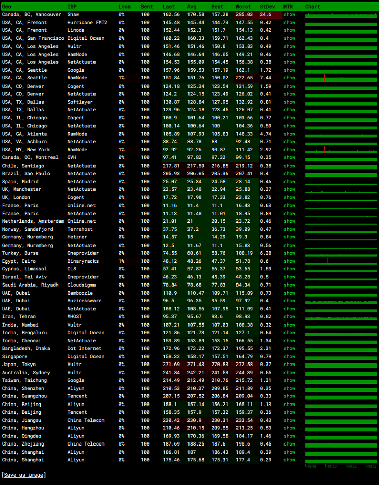Click the 'StDev' column header
Image resolution: width=379 pixels, height=485 pixels.
267,6
